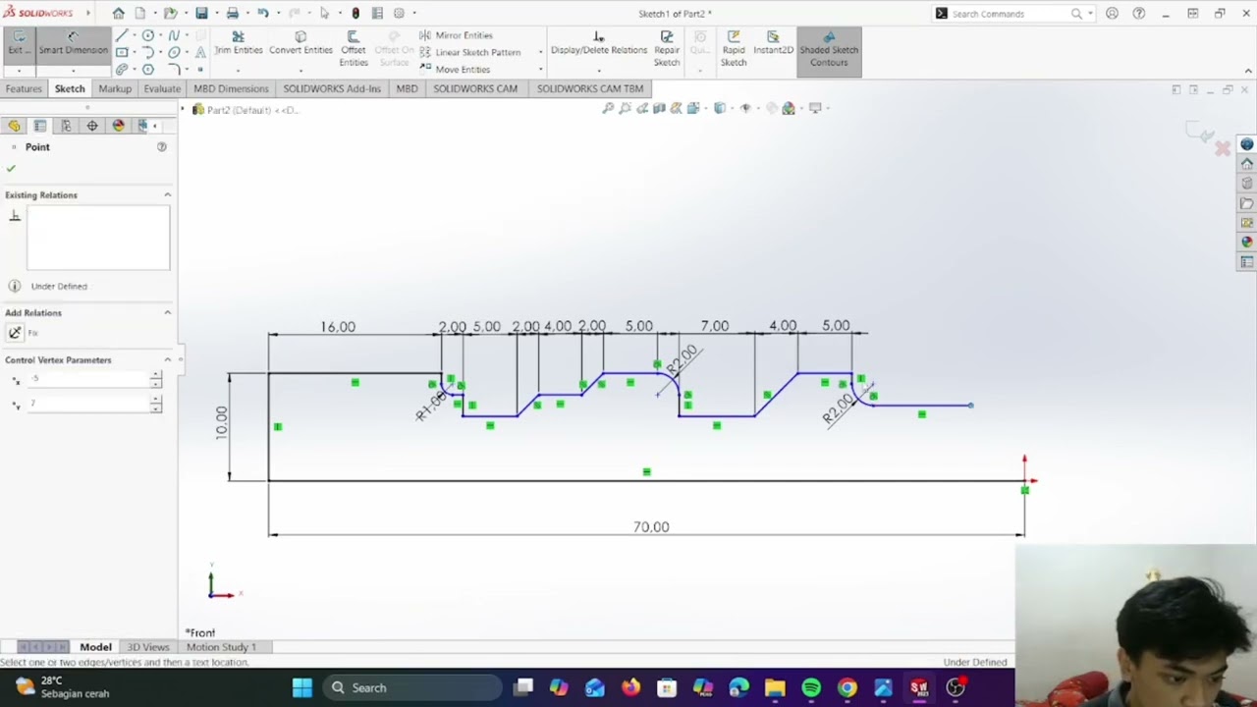Click the Print icon

click(232, 14)
